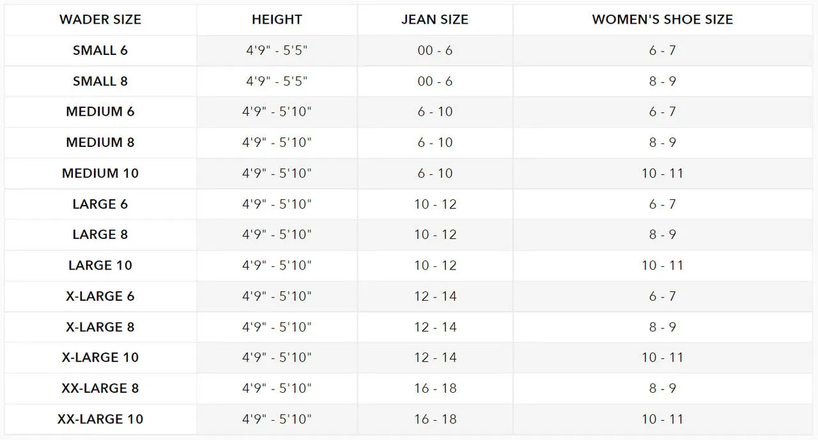
Task: Select the MEDIUM 6 row label
Action: click(x=100, y=112)
